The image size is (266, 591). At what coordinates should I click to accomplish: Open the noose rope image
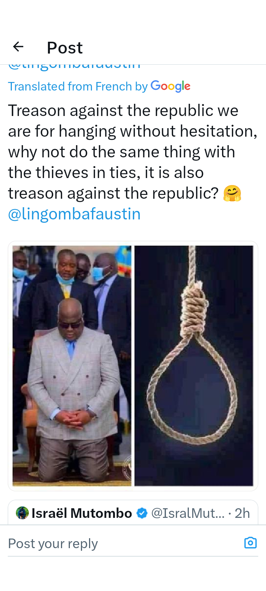pos(194,366)
